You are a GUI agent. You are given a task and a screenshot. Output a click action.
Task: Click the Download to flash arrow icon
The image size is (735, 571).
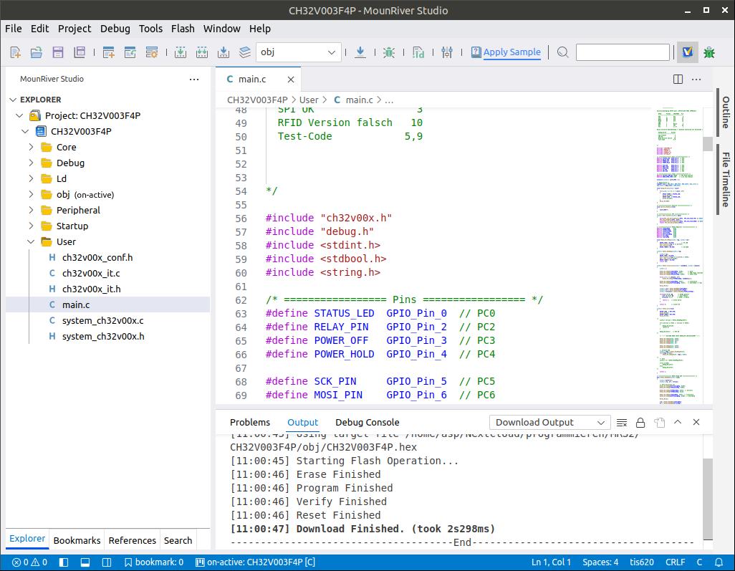pyautogui.click(x=360, y=52)
